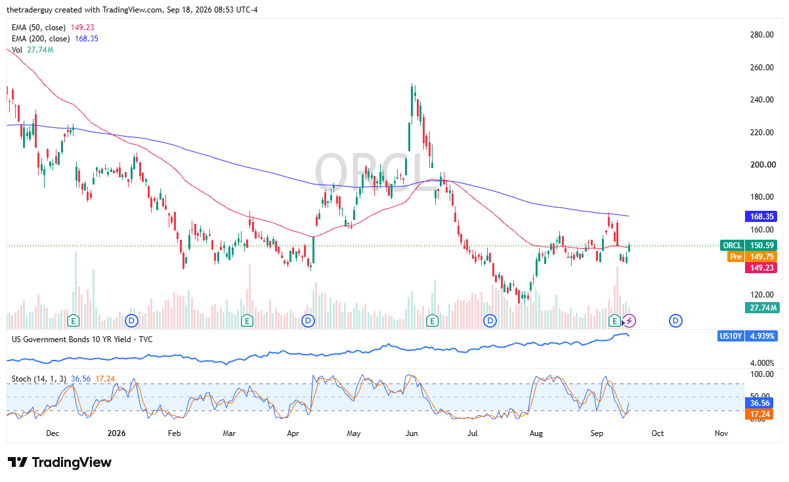Click the Oct time axis label
This screenshot has height=482, width=789.
pos(658,433)
